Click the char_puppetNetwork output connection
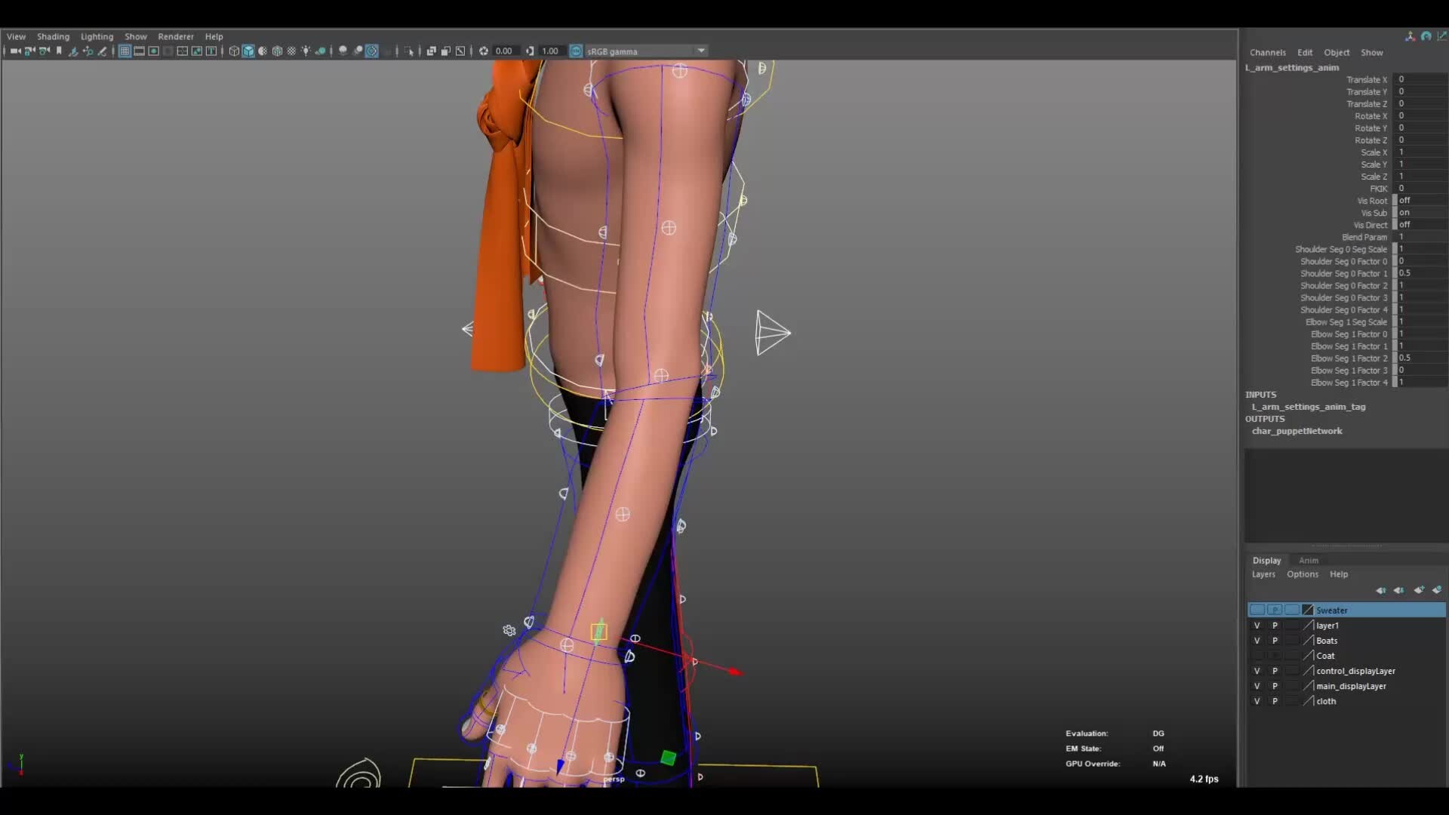 click(x=1297, y=431)
